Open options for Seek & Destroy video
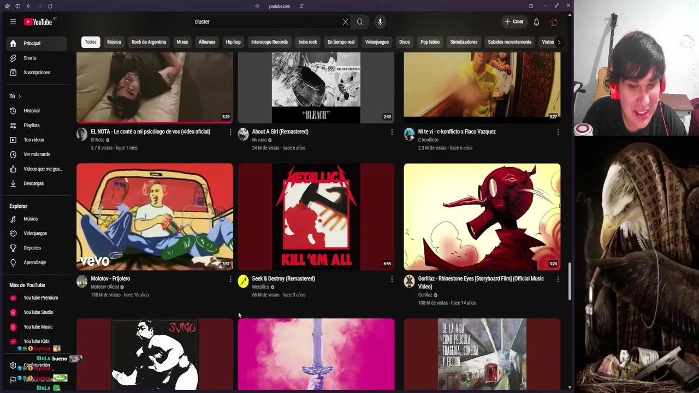The image size is (699, 393). pyautogui.click(x=392, y=279)
